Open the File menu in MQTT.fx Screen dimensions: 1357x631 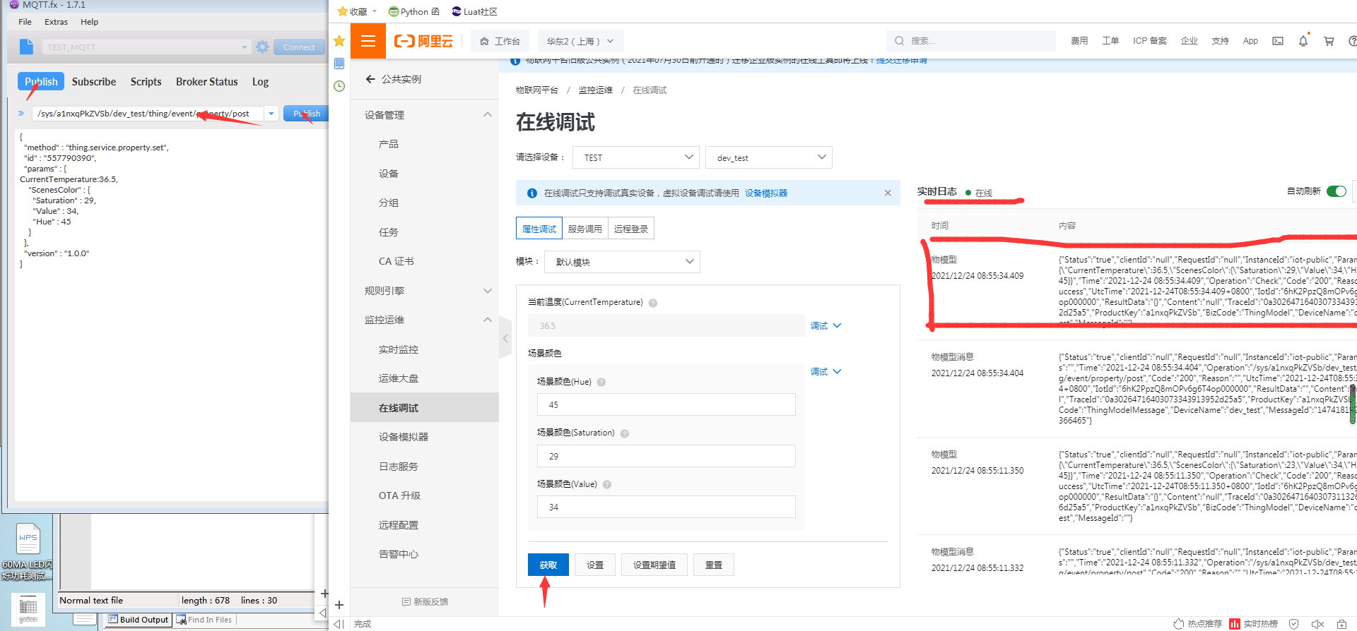[x=25, y=22]
